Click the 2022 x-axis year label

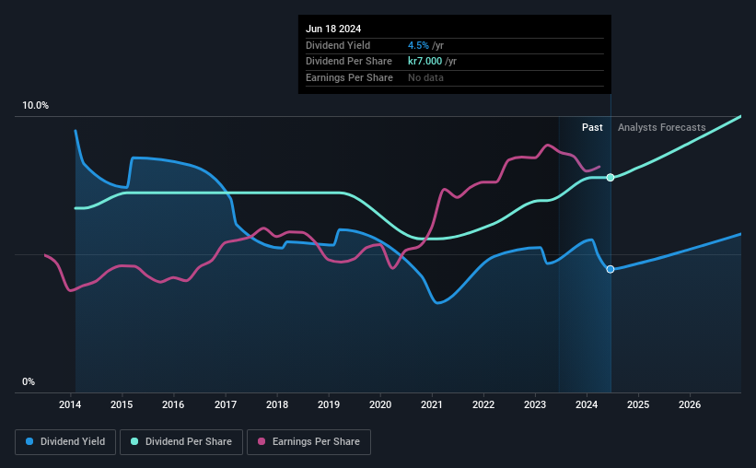[483, 404]
